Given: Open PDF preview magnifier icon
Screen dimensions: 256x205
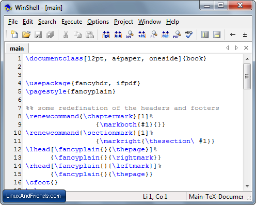Looking at the screenshot, I should tap(177, 35).
